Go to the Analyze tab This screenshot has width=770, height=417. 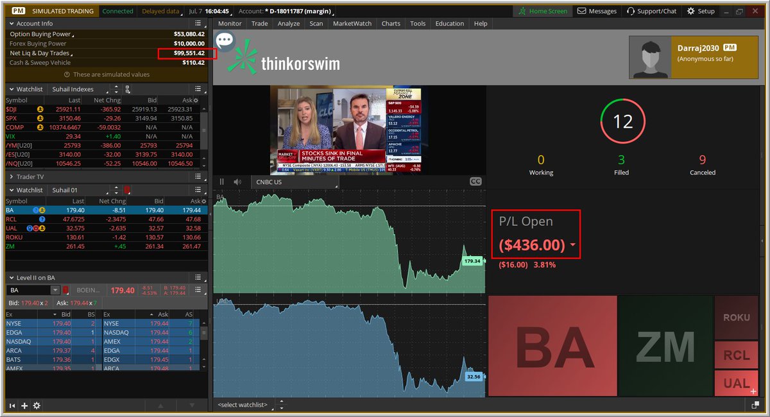(289, 24)
